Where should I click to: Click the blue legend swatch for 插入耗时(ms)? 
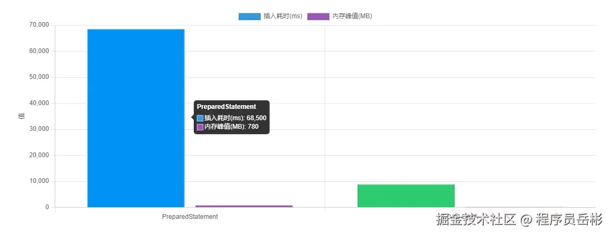(250, 16)
